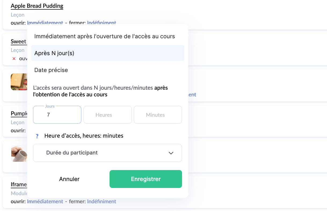Click the Jours input field
Image resolution: width=327 pixels, height=211 pixels.
tap(57, 115)
